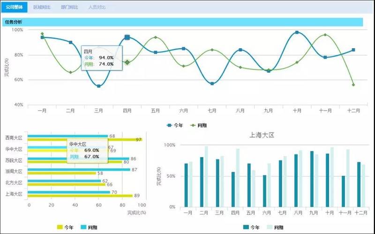The height and width of the screenshot is (234, 375).
Task: Click highlighted 四月 square marker on 今年 line
Action: (x=127, y=37)
